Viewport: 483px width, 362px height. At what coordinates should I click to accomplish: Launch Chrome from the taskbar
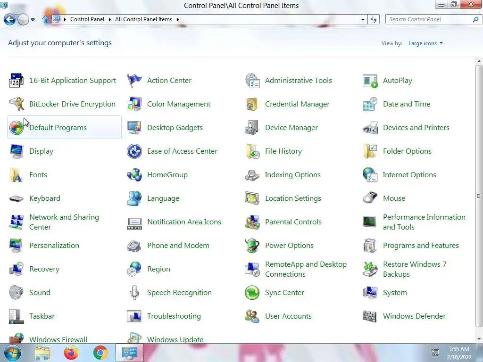pos(100,353)
